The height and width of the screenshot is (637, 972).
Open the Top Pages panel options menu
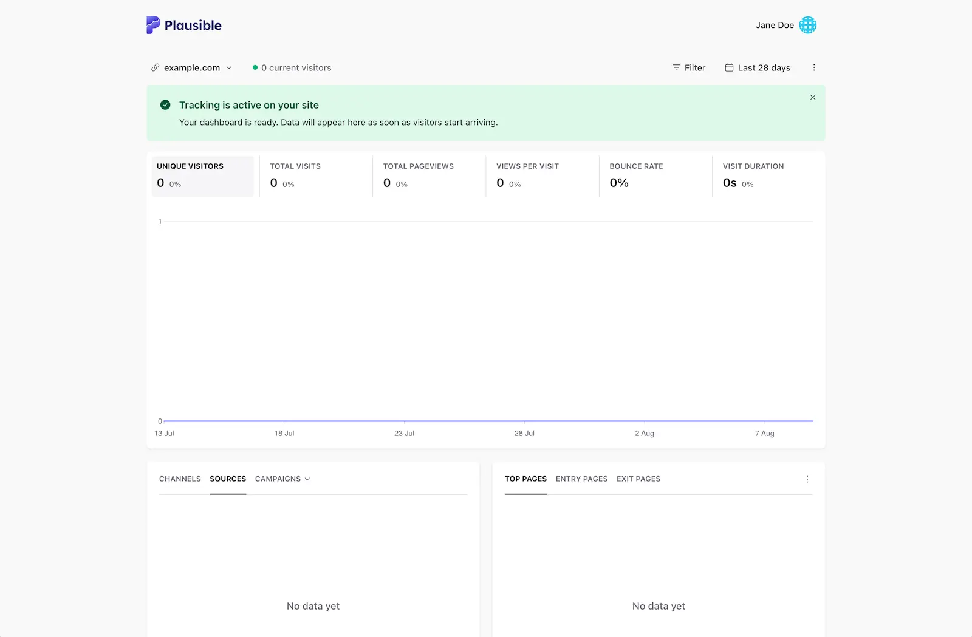(807, 479)
